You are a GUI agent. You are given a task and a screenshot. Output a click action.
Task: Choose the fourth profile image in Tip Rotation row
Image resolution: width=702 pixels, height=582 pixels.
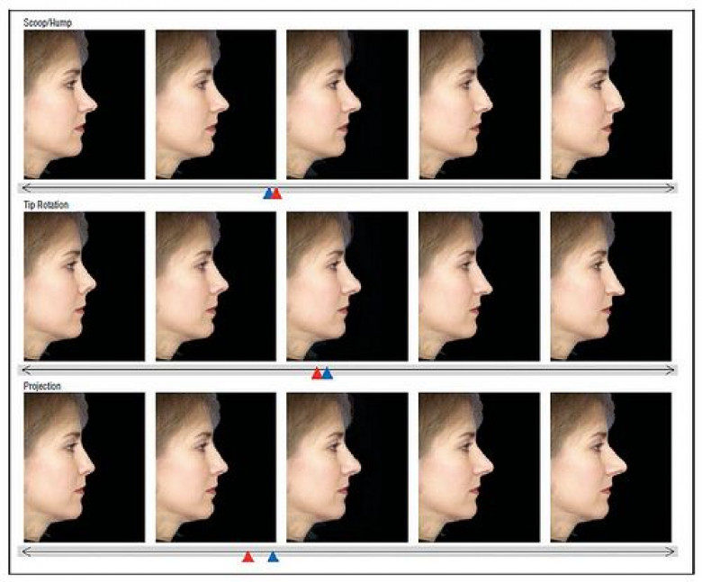[x=479, y=286]
